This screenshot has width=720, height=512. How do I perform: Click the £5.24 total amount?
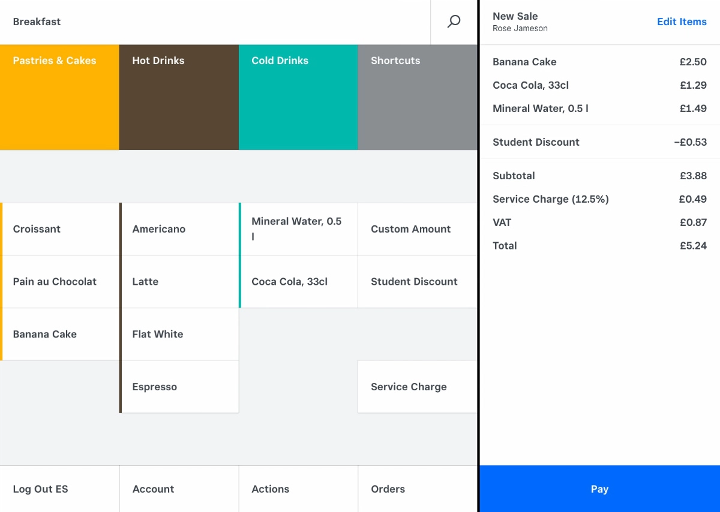693,246
